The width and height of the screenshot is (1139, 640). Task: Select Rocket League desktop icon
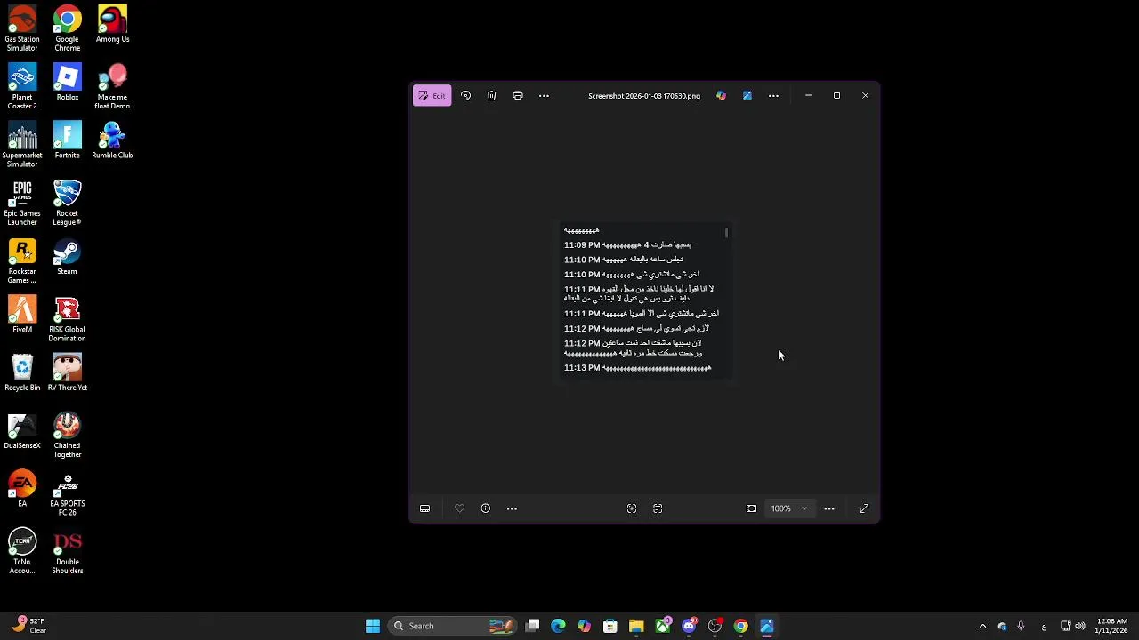[67, 204]
